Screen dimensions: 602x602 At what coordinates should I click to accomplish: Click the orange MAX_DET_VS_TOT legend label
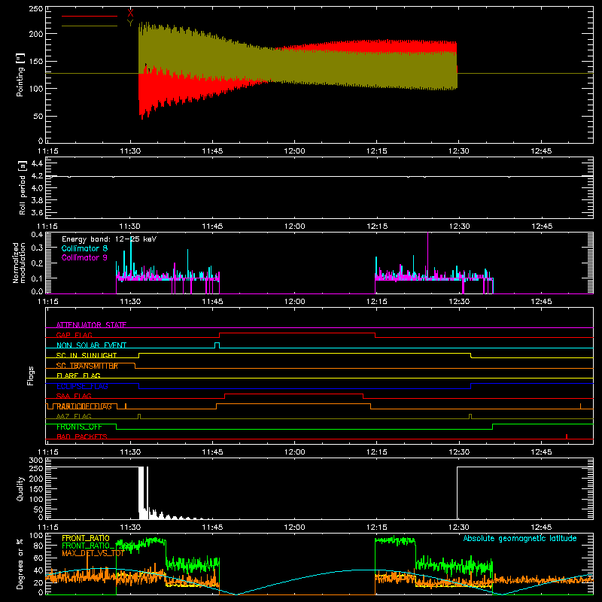tap(93, 553)
